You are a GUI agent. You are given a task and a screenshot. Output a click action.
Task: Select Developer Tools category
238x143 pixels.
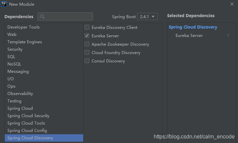[x=44, y=27]
